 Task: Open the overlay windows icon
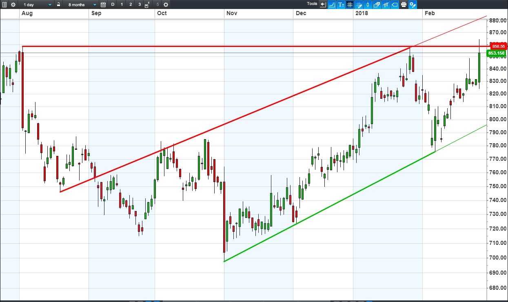pos(377,4)
